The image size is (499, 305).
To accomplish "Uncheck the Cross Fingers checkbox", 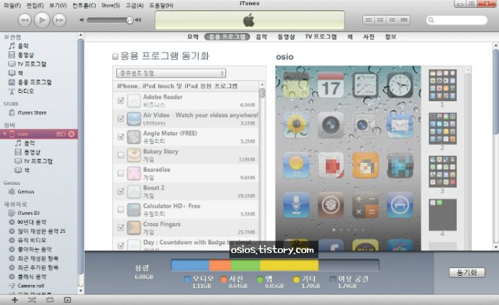I will [x=121, y=227].
